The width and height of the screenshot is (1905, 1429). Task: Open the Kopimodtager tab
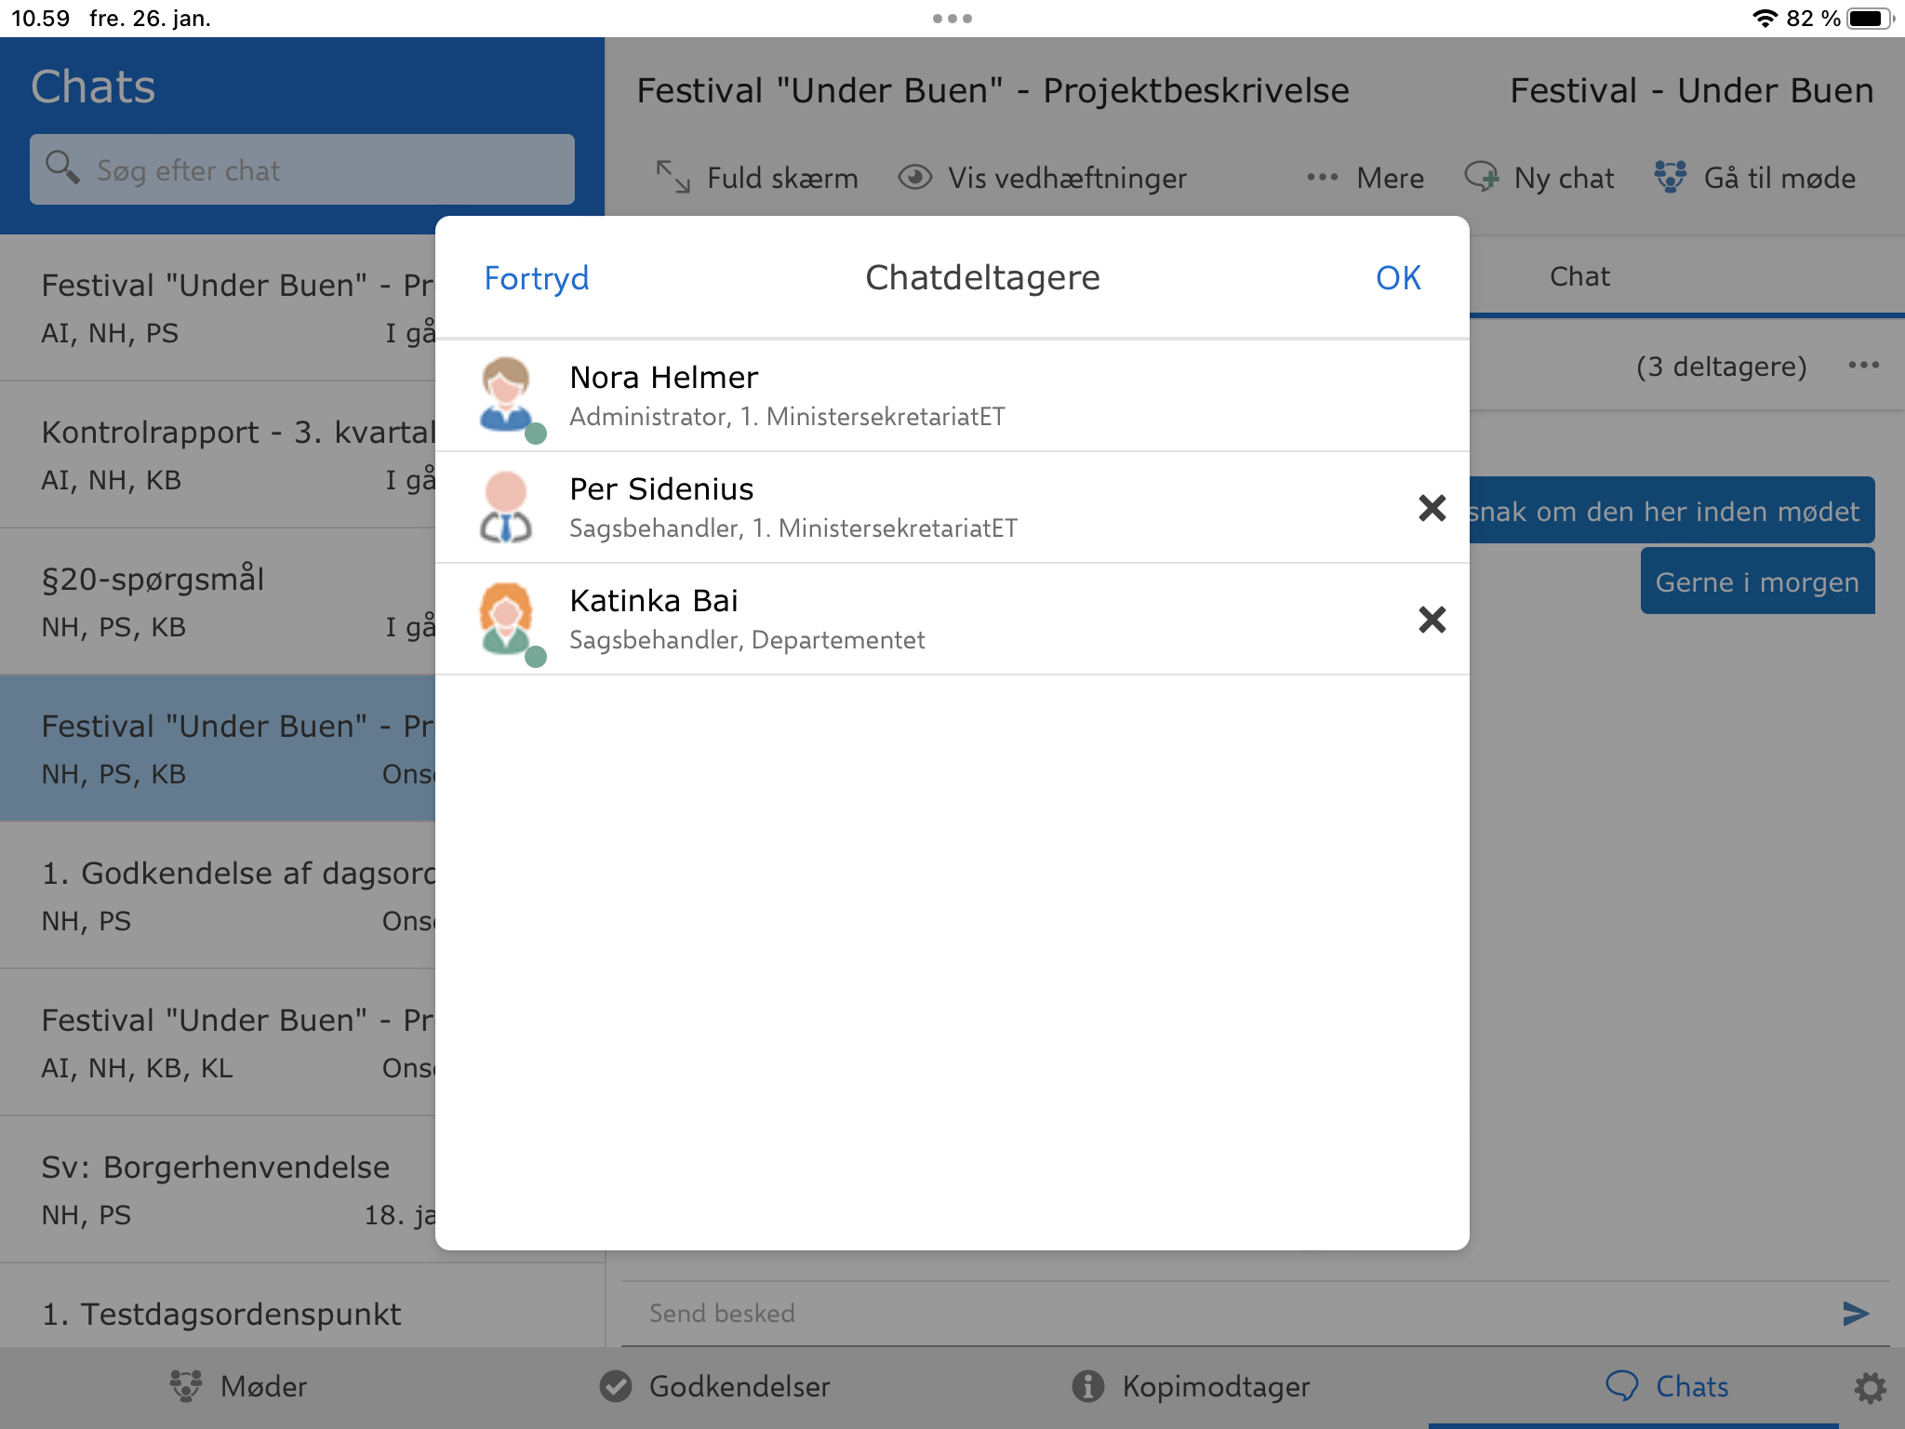pos(1191,1387)
